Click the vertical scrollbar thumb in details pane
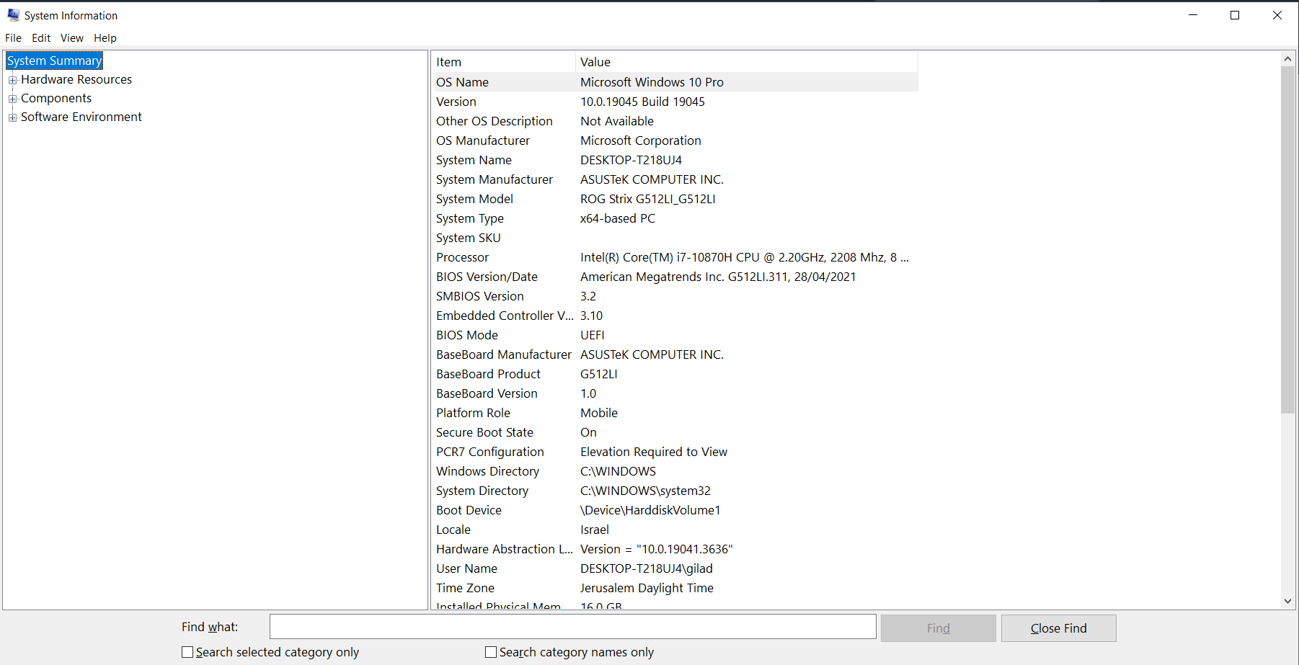This screenshot has height=665, width=1299. click(x=1287, y=240)
